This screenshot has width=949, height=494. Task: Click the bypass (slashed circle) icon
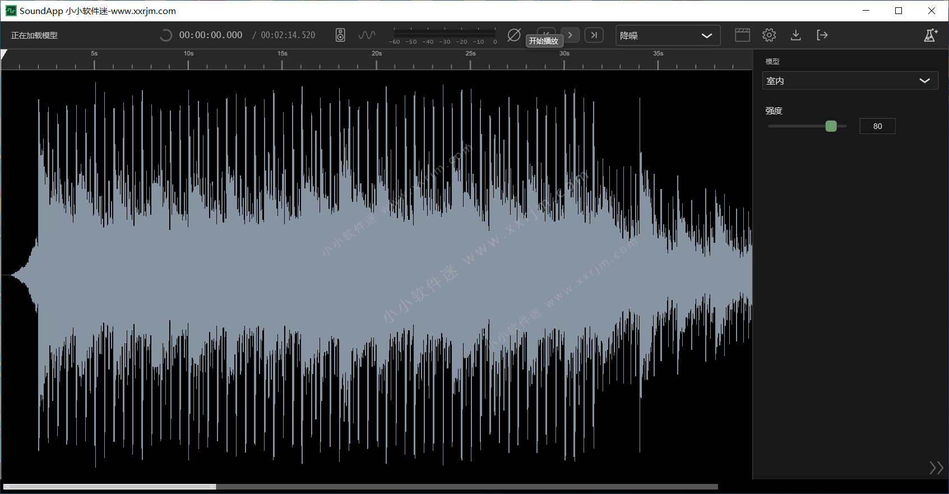point(514,35)
